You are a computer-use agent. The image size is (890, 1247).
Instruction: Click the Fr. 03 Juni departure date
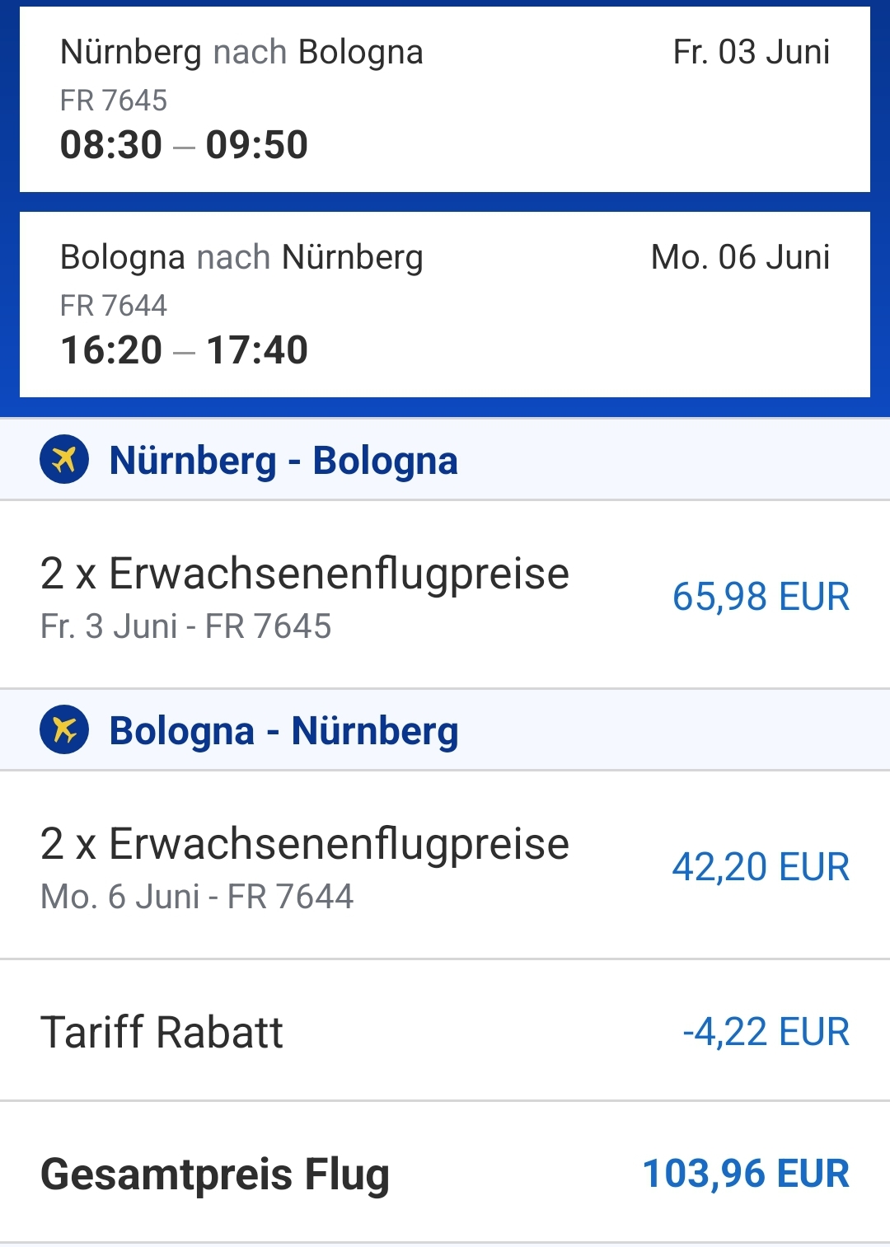pos(751,52)
